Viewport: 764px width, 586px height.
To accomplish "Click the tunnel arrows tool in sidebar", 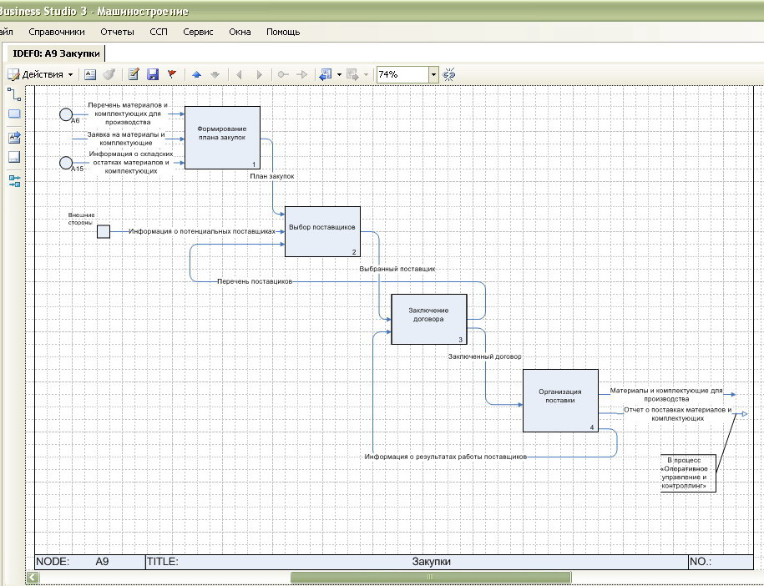I will tap(14, 179).
